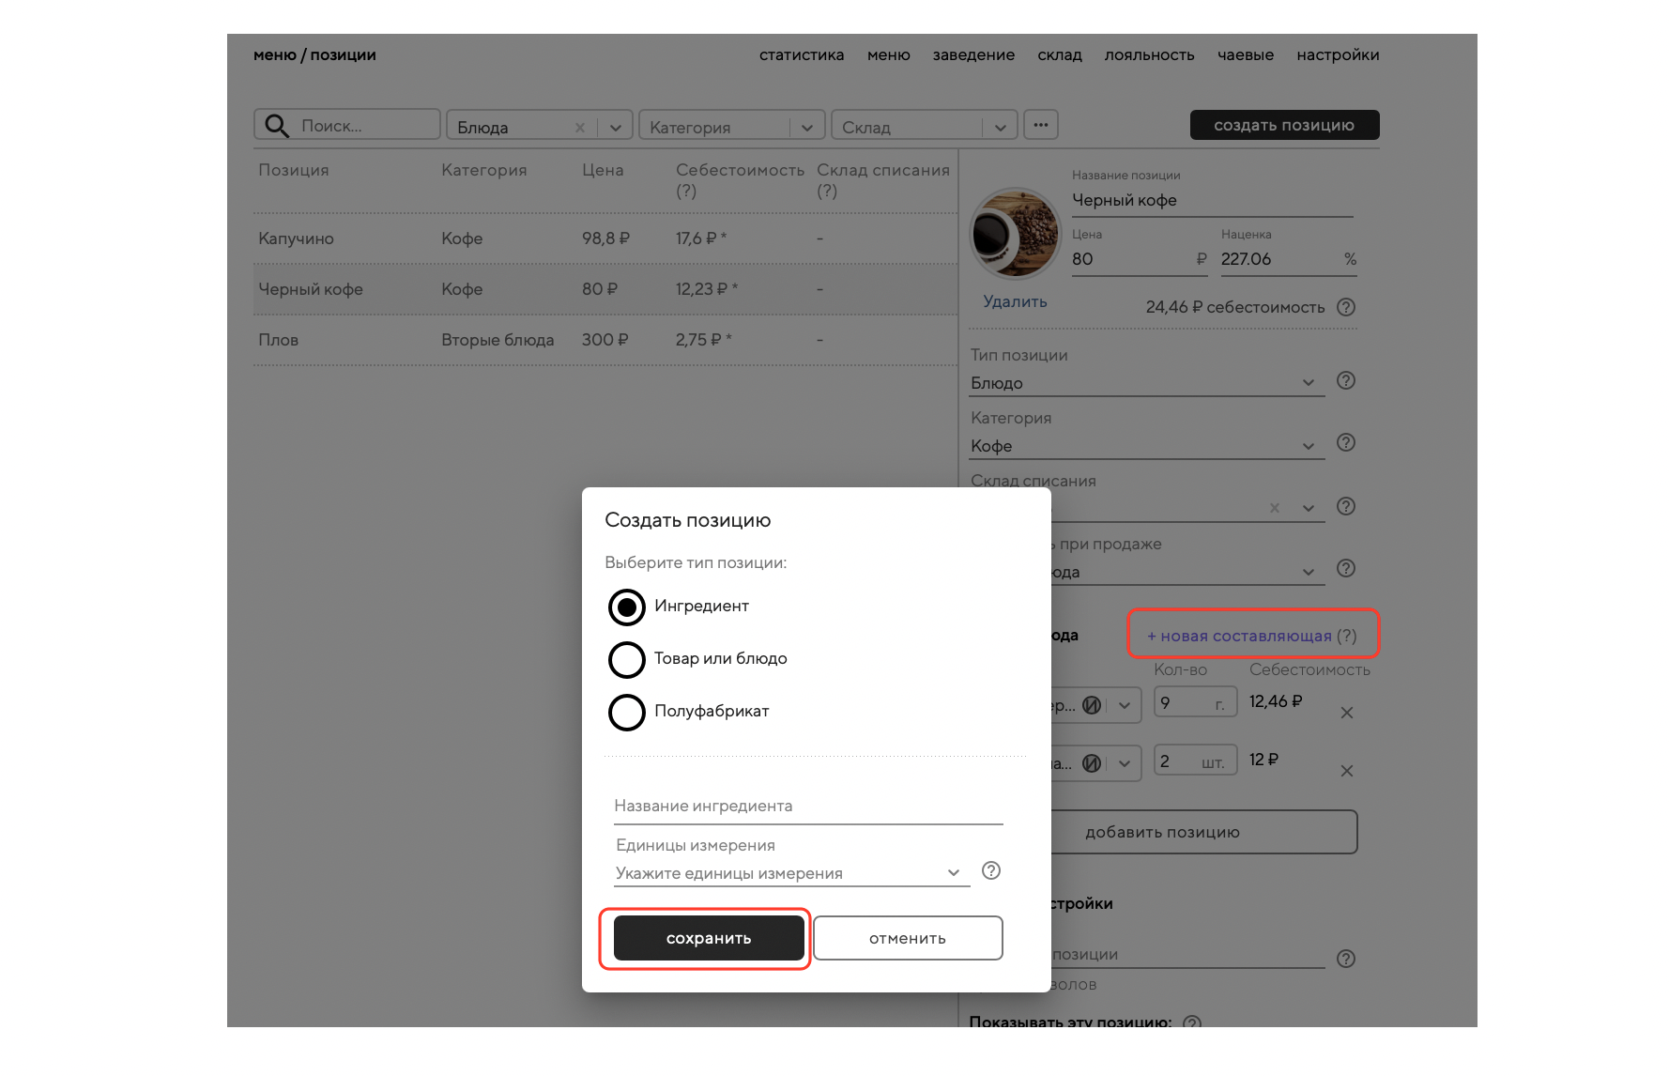The height and width of the screenshot is (1076, 1669).
Task: Click help icon next to Единицы измерения
Action: coord(990,870)
